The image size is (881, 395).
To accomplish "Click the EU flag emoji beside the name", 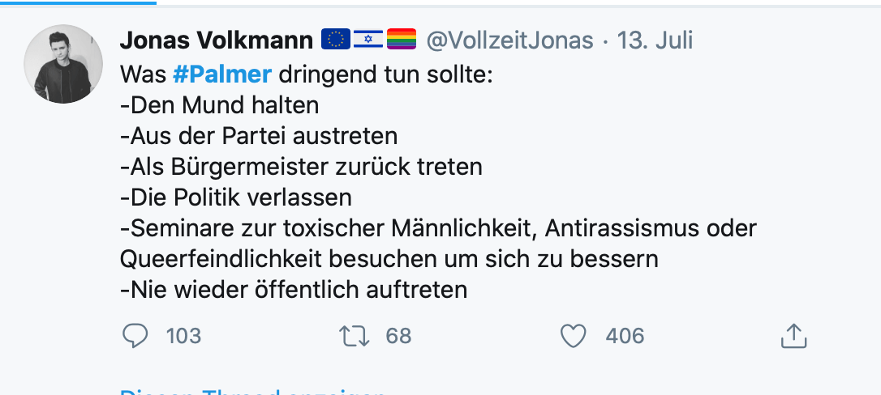I will [336, 39].
